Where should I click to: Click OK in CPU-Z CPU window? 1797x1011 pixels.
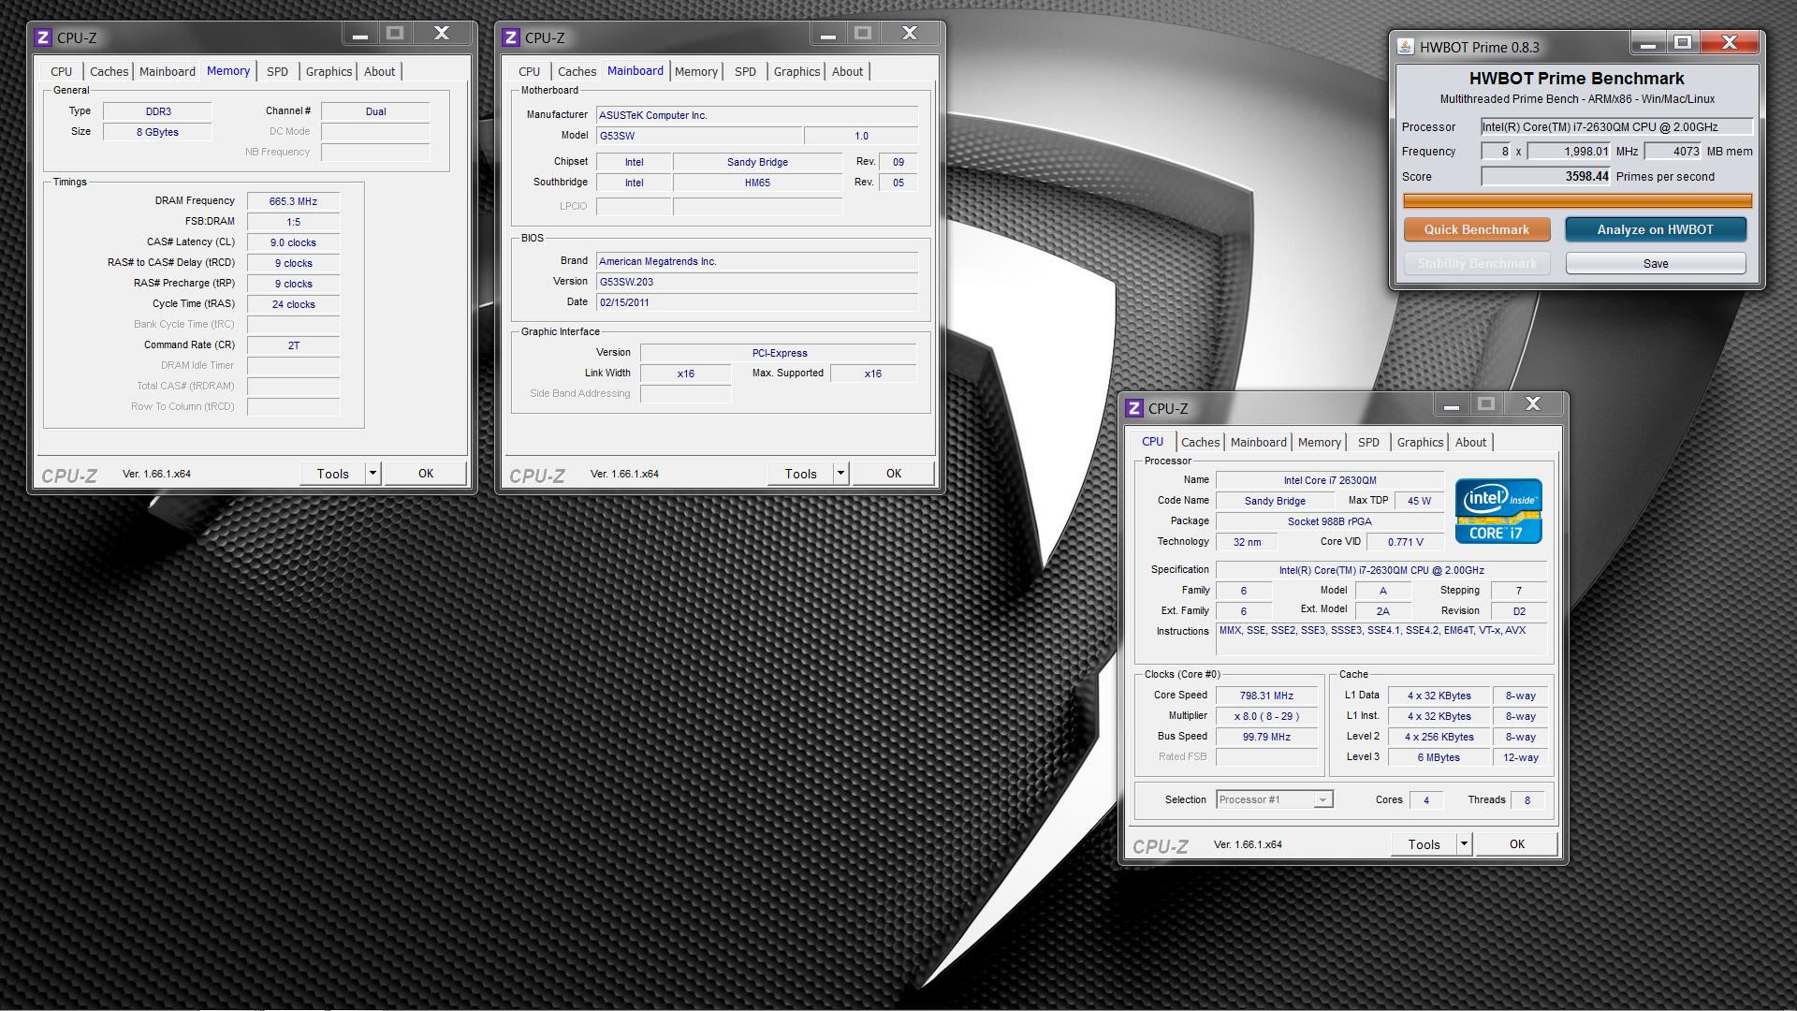1517,844
